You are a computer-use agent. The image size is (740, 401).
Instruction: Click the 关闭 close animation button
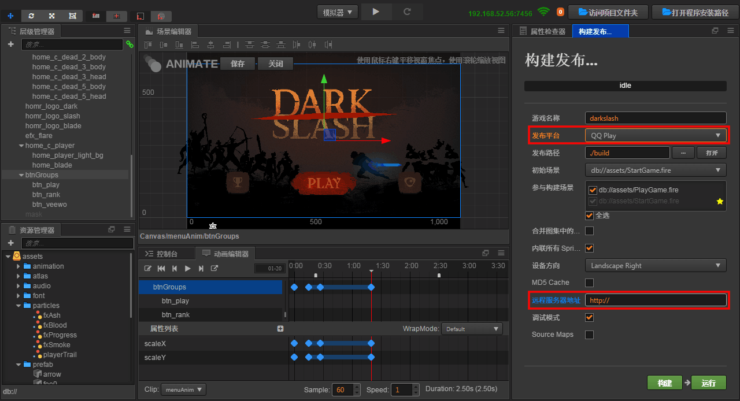click(276, 64)
